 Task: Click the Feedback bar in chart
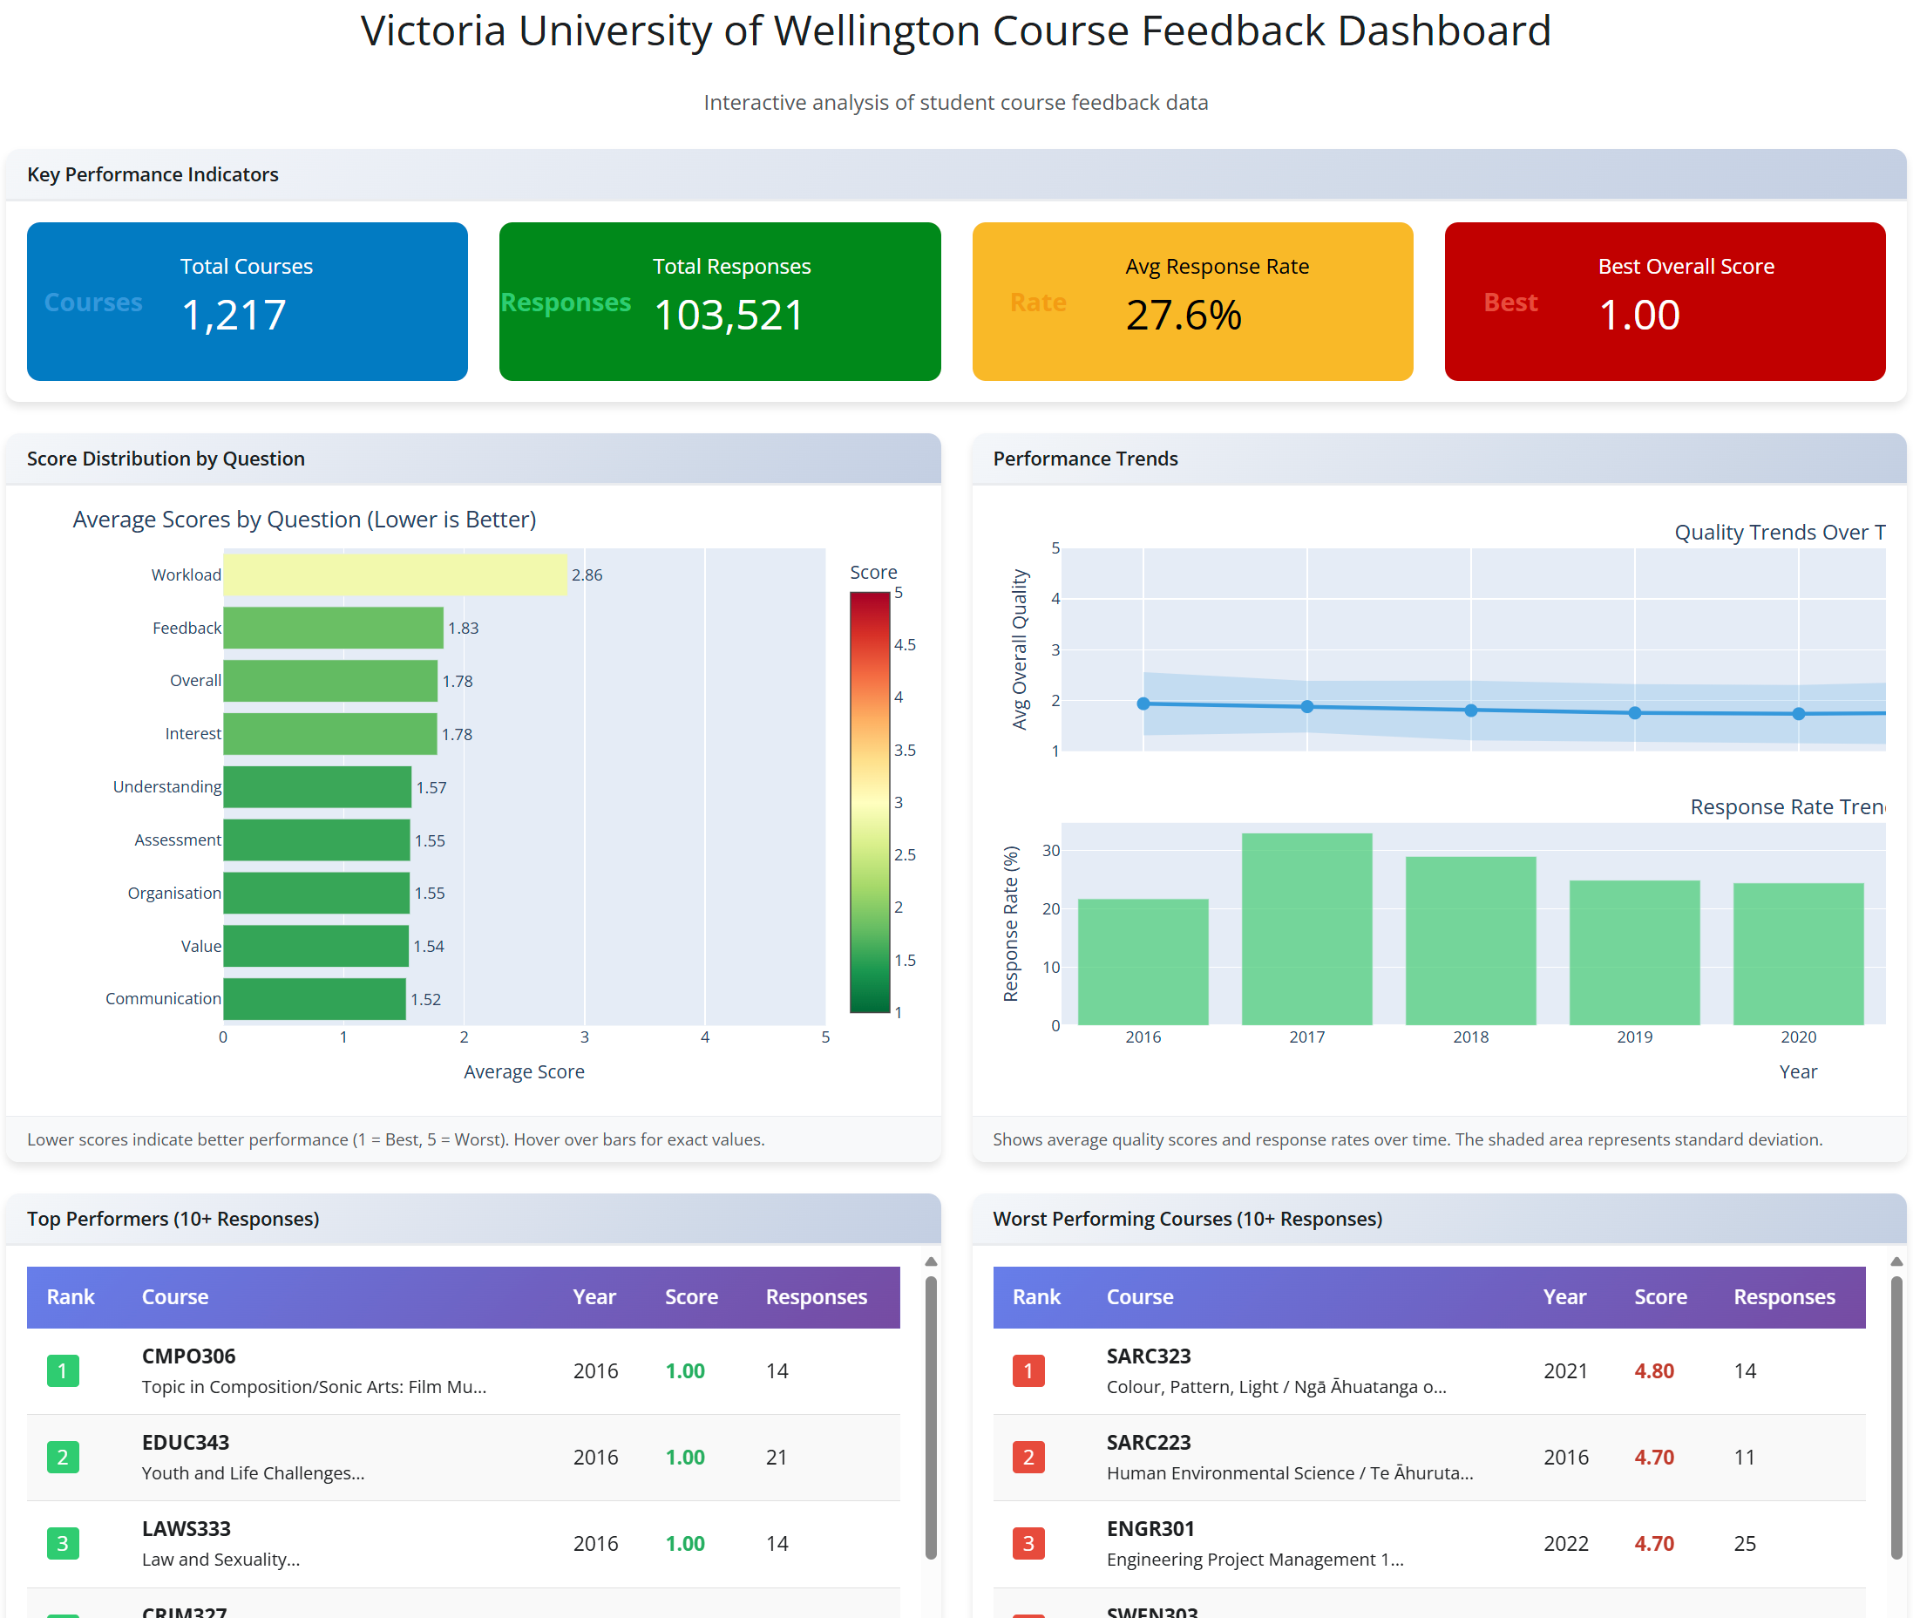334,629
